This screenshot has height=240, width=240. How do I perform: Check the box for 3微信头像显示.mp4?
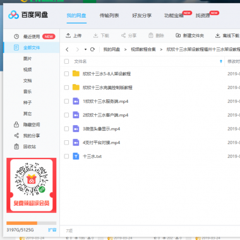[x=66, y=129]
